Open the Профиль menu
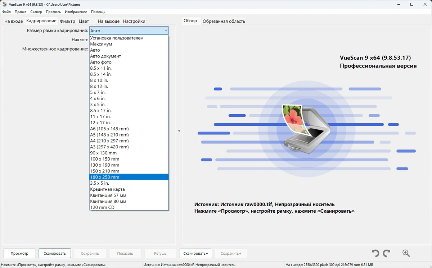Screen dimensions: 432x268 [x=53, y=12]
